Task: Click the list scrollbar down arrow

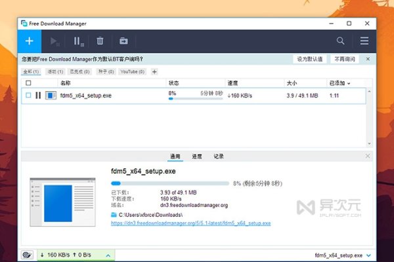Action: (369, 143)
